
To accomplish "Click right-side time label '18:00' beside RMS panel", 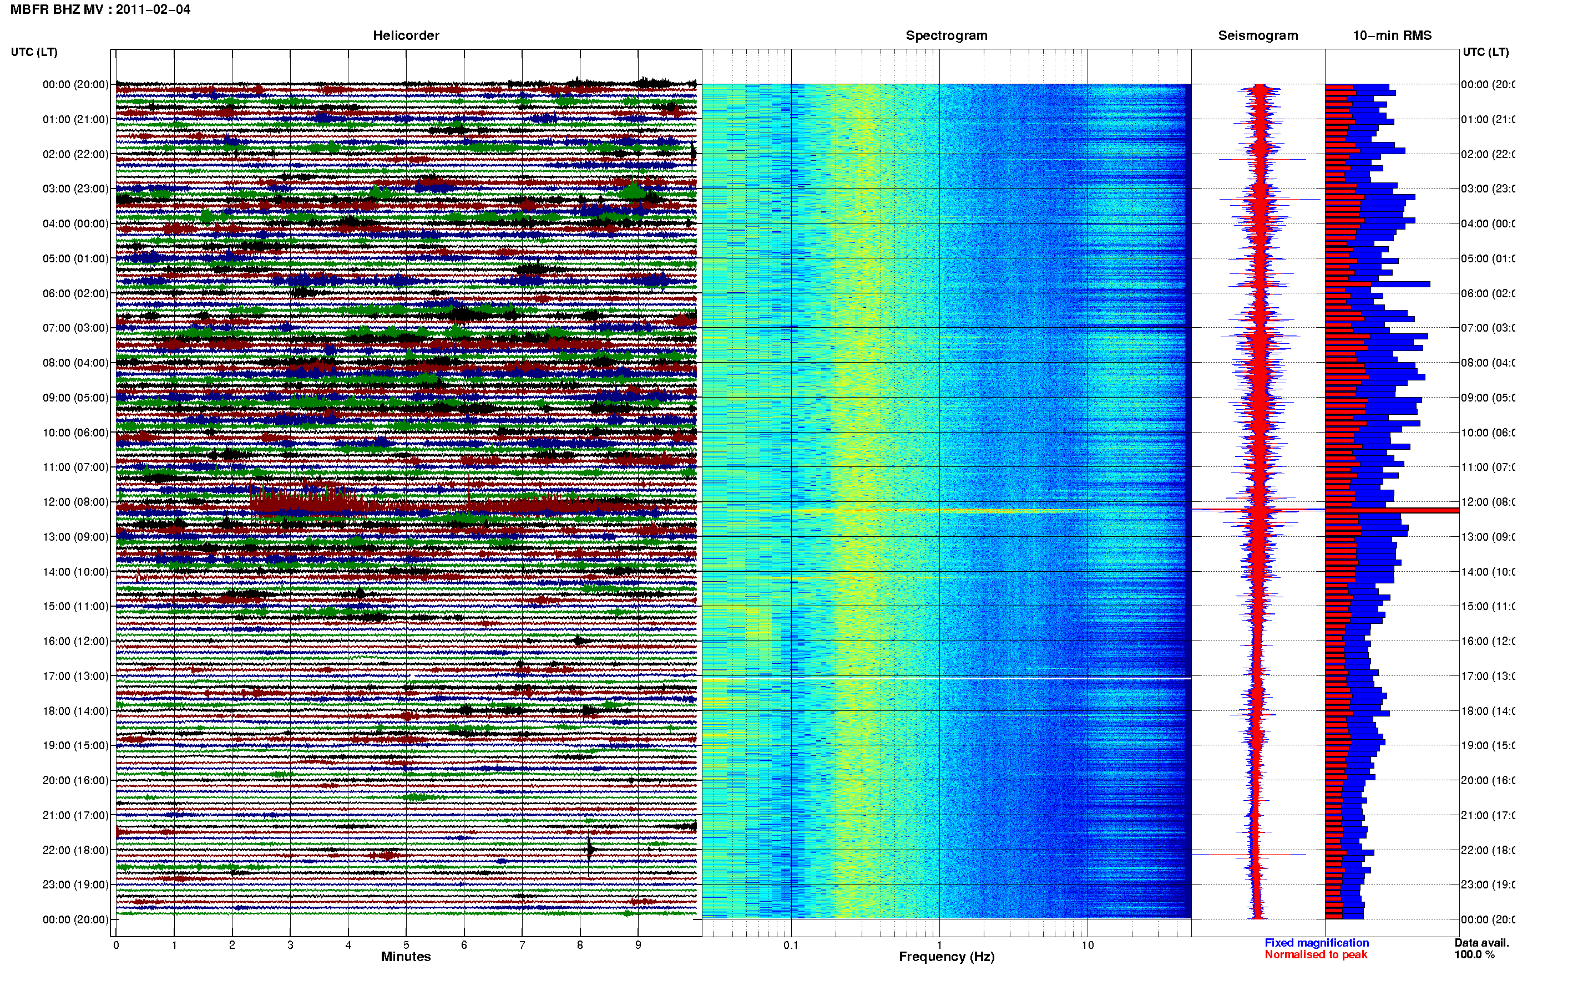I will click(1488, 711).
